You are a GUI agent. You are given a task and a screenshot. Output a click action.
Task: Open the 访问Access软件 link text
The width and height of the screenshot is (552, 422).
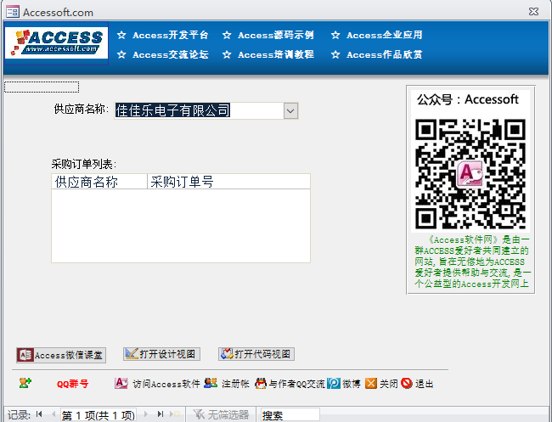(x=166, y=384)
